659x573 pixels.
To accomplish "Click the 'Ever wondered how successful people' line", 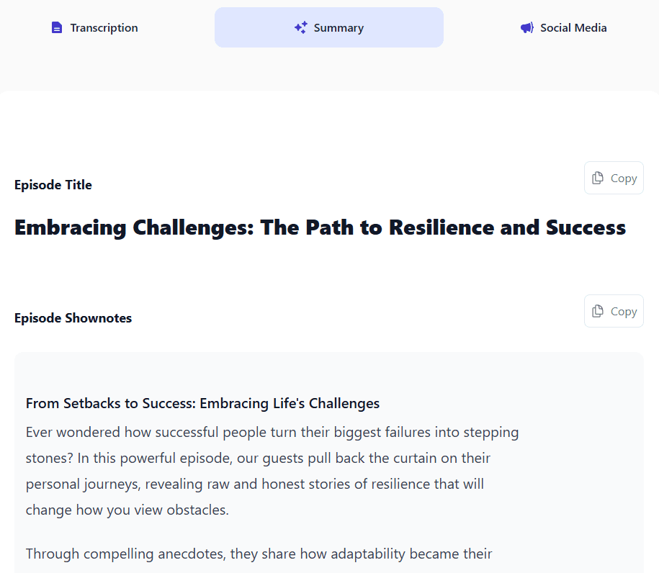I will pyautogui.click(x=272, y=433).
